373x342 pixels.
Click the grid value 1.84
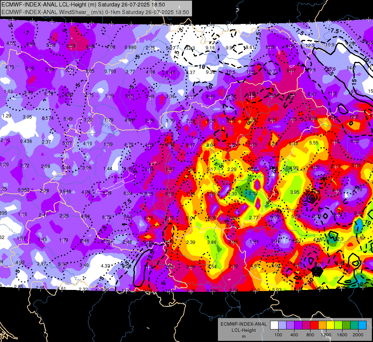[254, 242]
